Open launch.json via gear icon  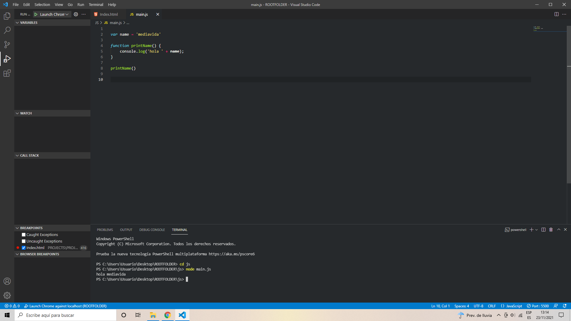click(76, 14)
